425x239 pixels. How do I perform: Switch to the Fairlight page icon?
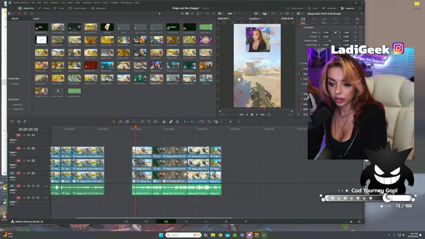(x=226, y=221)
